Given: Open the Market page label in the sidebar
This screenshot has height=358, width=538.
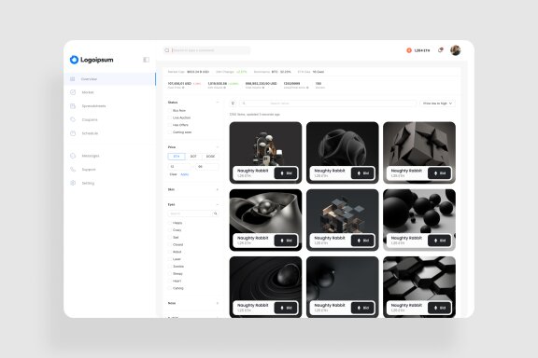Looking at the screenshot, I should click(x=88, y=92).
